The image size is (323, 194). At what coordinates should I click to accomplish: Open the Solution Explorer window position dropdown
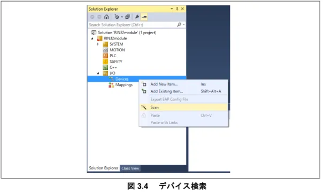[172, 9]
